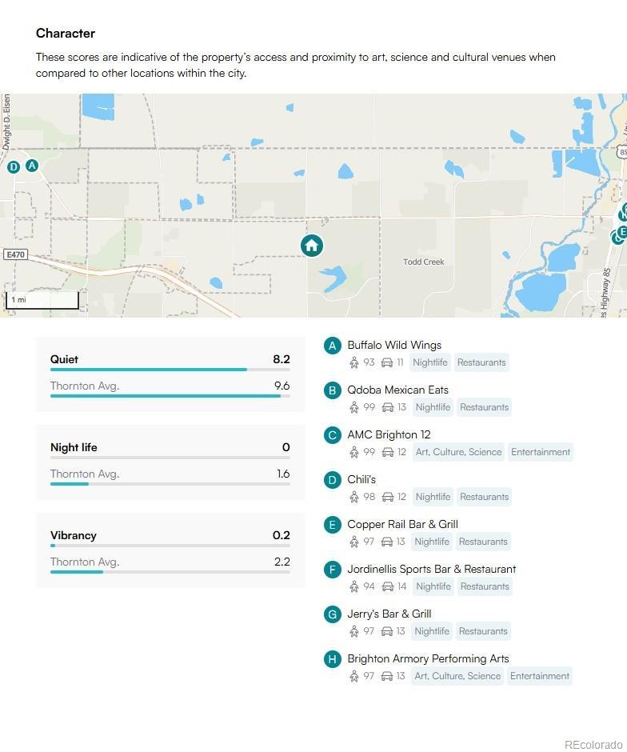
Task: Select Nightlife tag under Qdoba Mexican Eats
Action: tap(433, 407)
